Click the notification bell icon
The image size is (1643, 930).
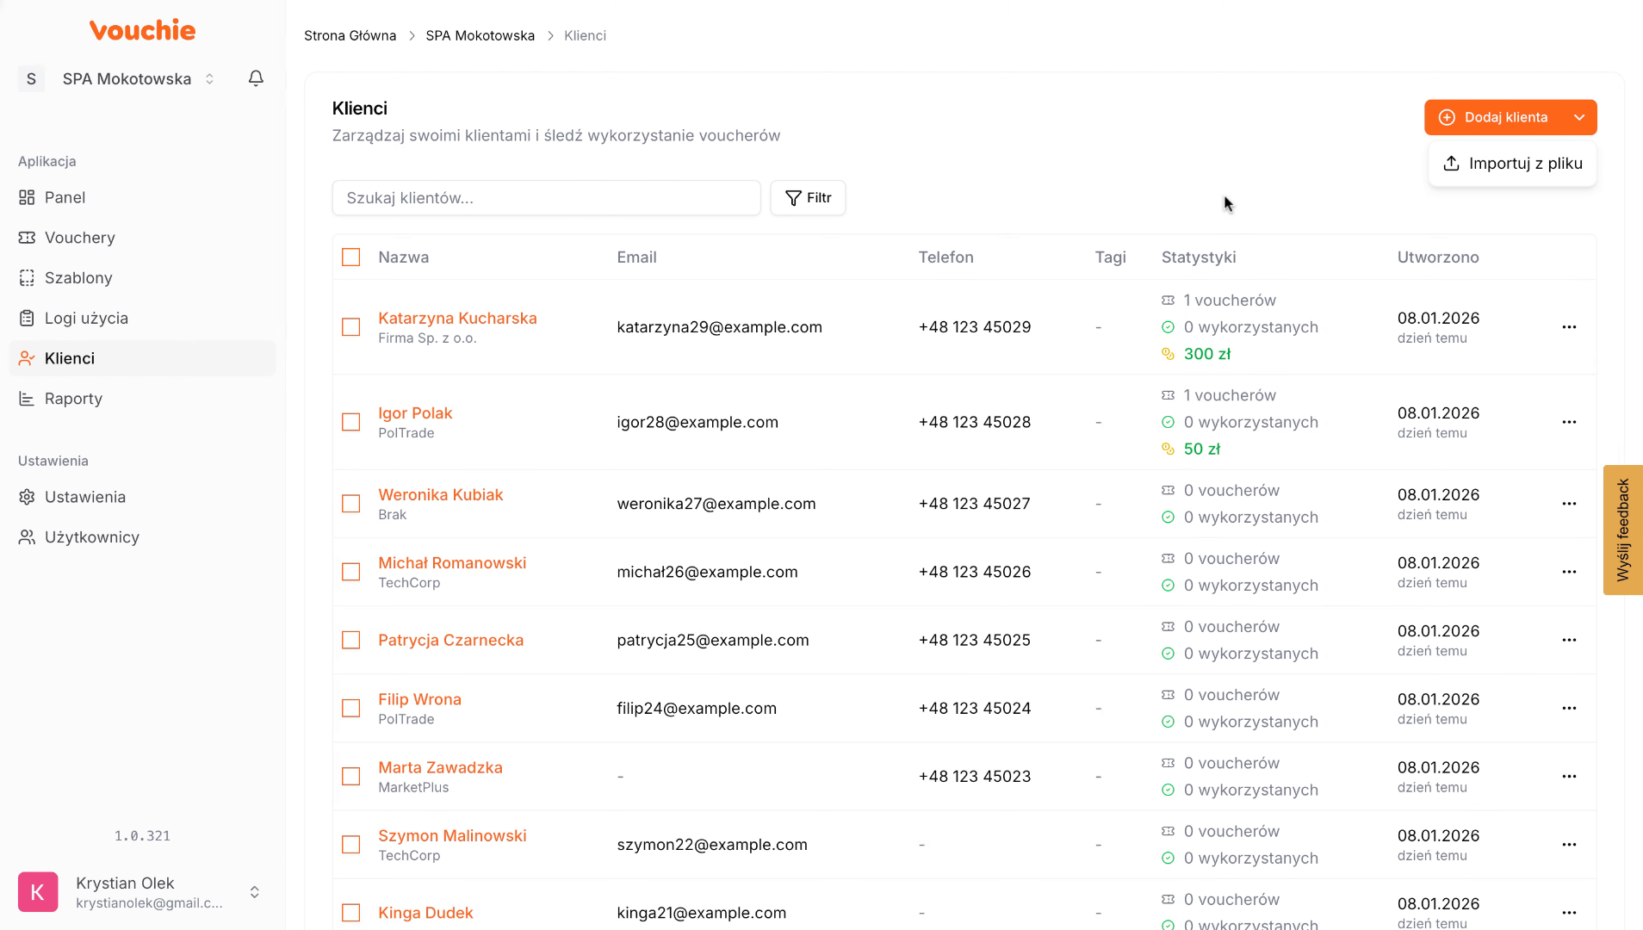pos(256,78)
